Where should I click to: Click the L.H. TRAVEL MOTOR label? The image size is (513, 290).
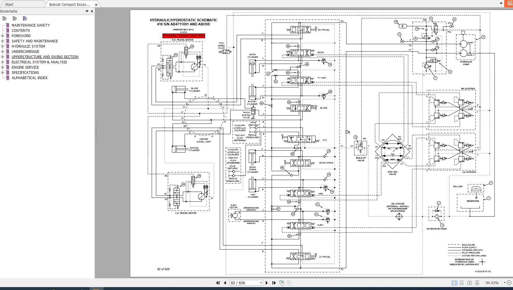pyautogui.click(x=186, y=213)
